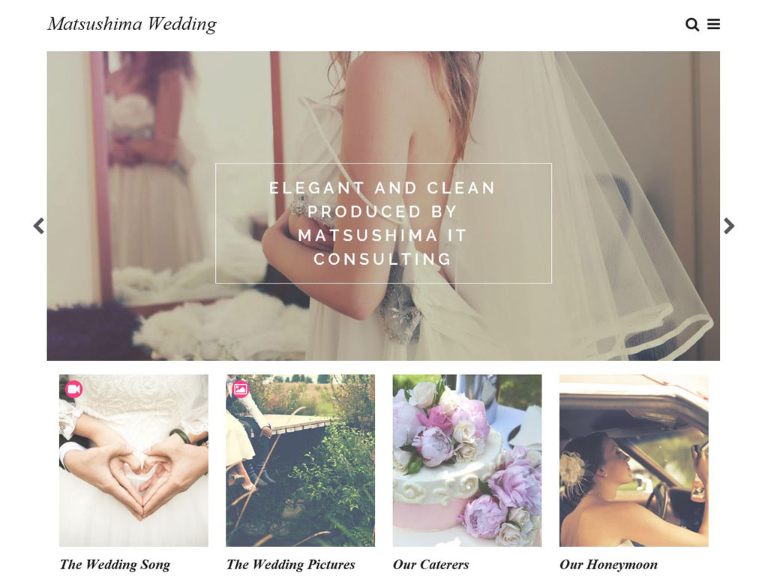Click the mirror reflection in hero image
The image size is (768, 576).
[x=147, y=172]
